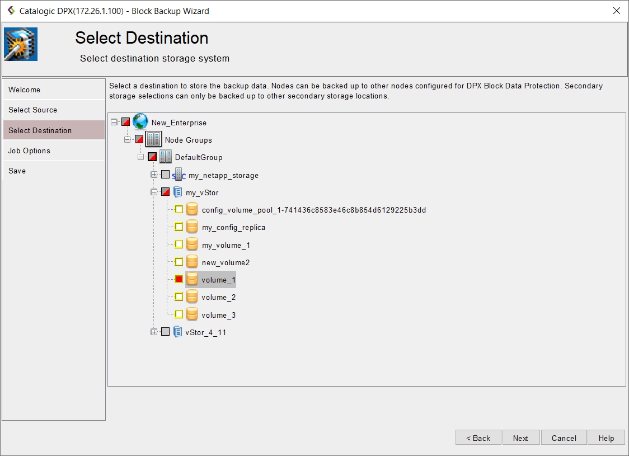Click the Node Groups server icon

(153, 139)
